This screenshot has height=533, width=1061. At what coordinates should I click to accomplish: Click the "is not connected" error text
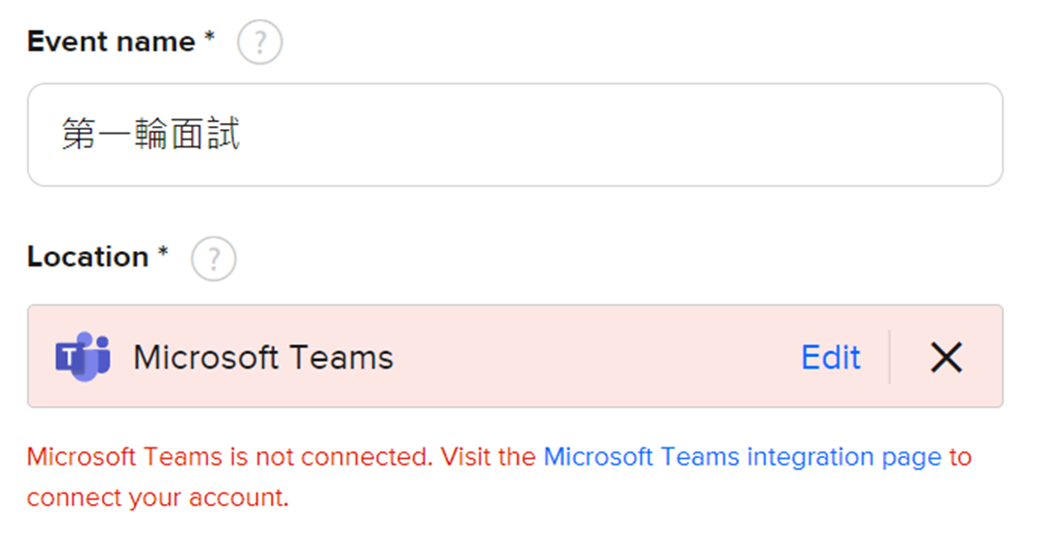point(331,457)
